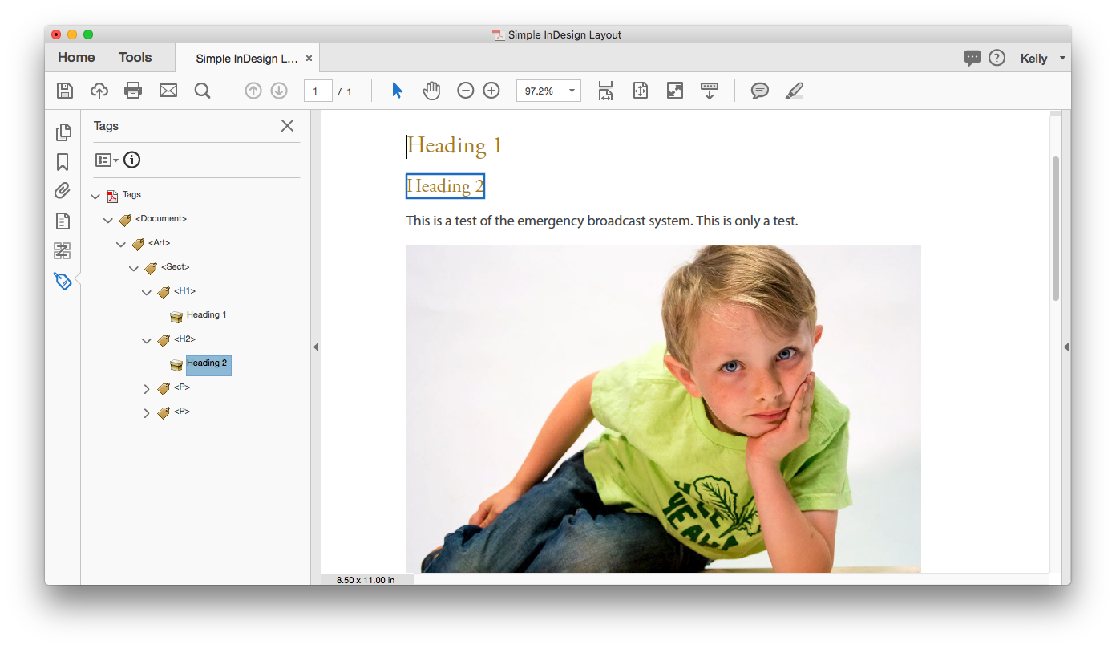
Task: Select the <H1> tag label
Action: [184, 291]
